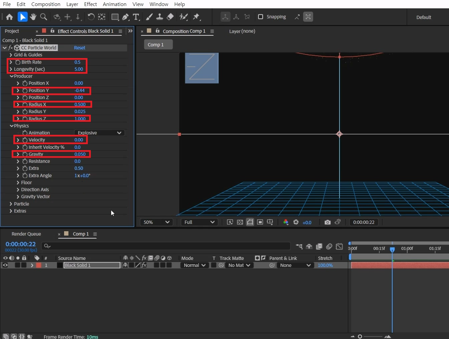
Task: Open the Normal blending mode dropdown
Action: click(x=195, y=265)
